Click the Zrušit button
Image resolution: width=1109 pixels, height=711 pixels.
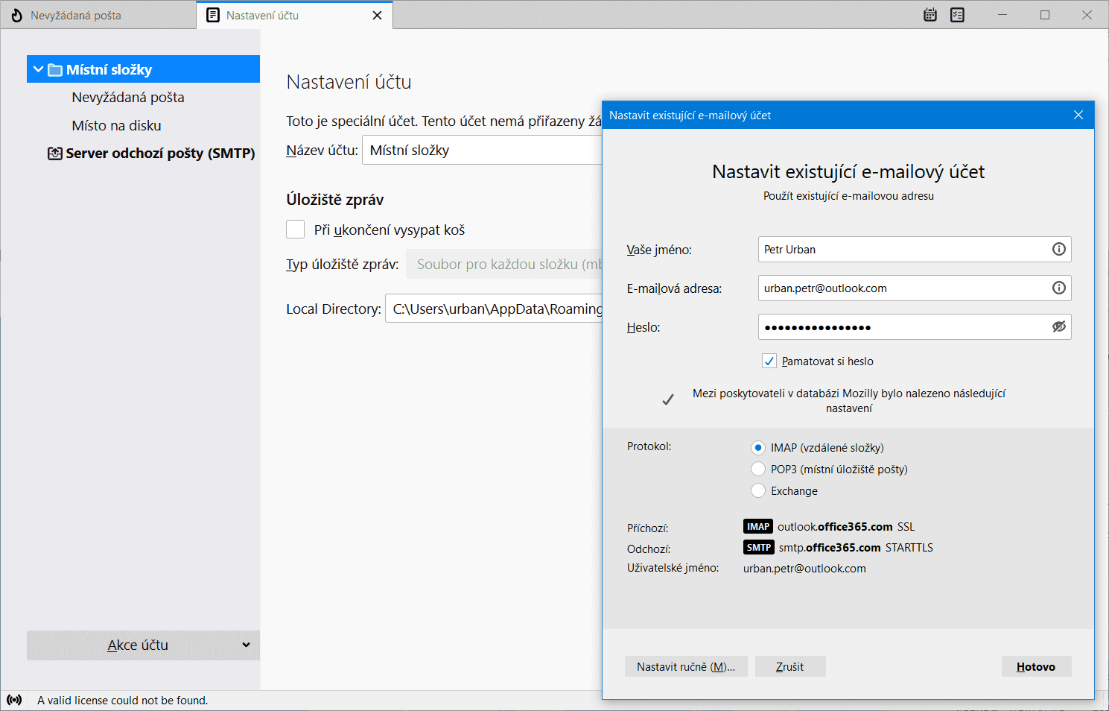click(789, 666)
